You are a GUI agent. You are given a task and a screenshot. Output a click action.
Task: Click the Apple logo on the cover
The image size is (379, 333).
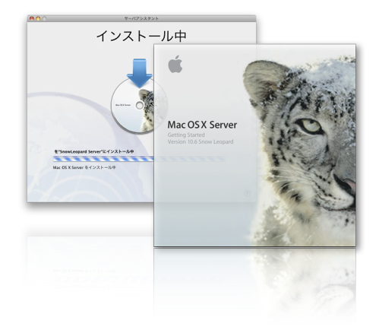(175, 64)
